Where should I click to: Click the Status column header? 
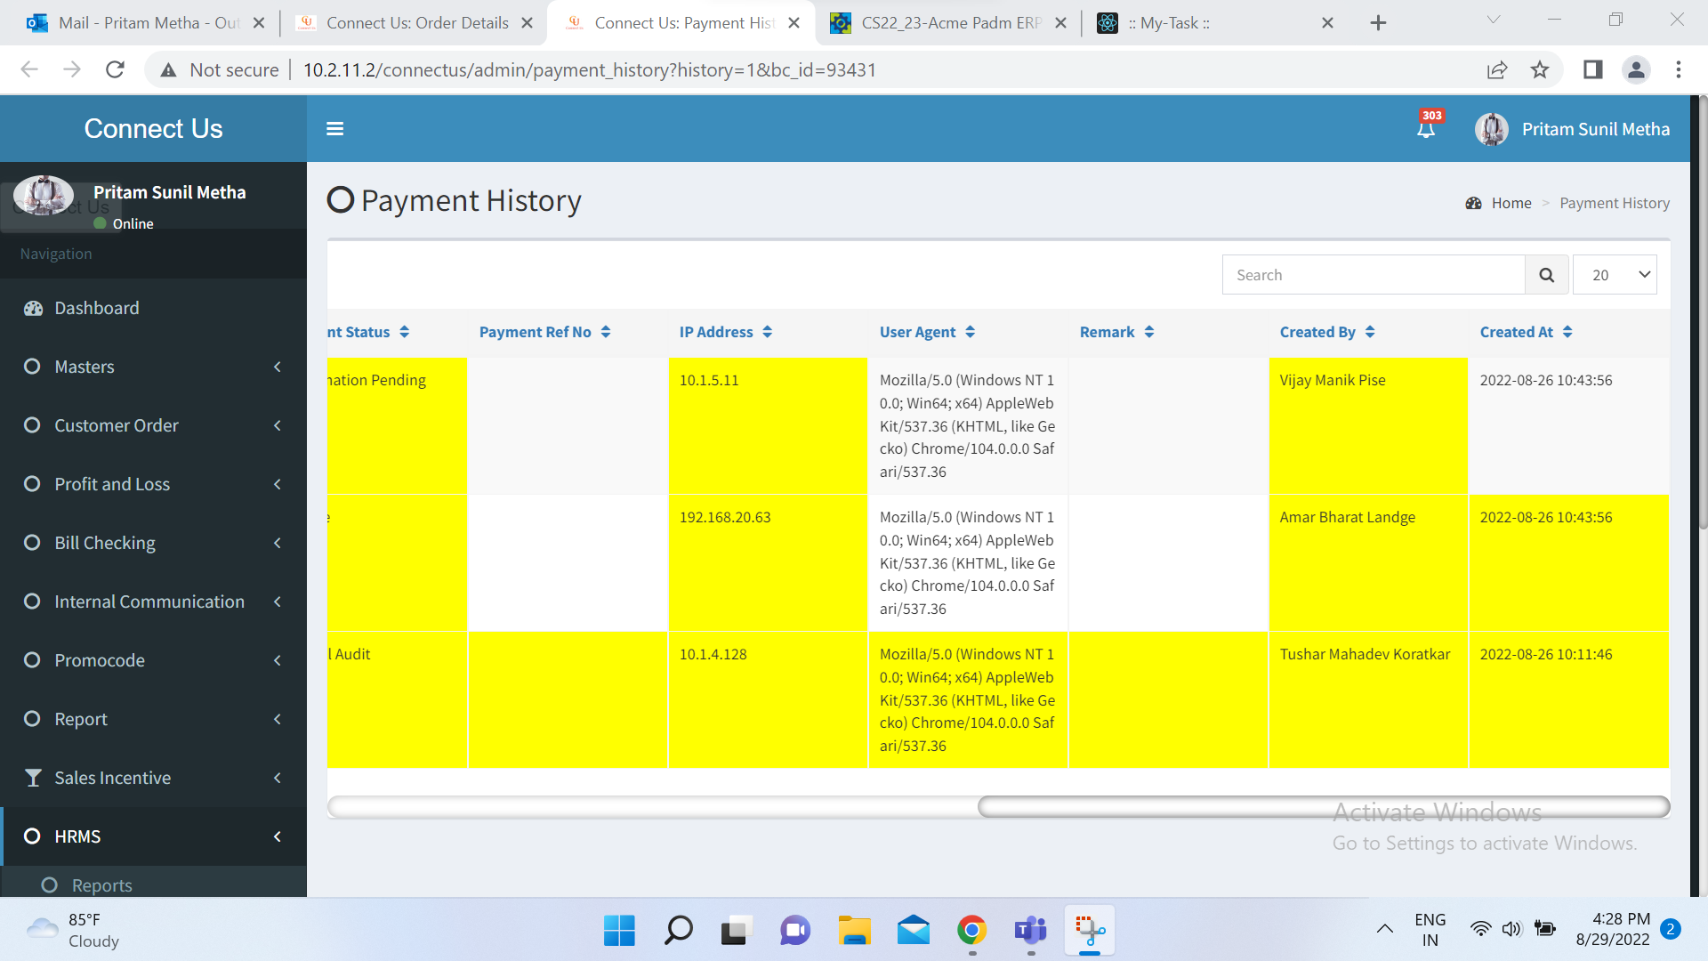(368, 332)
